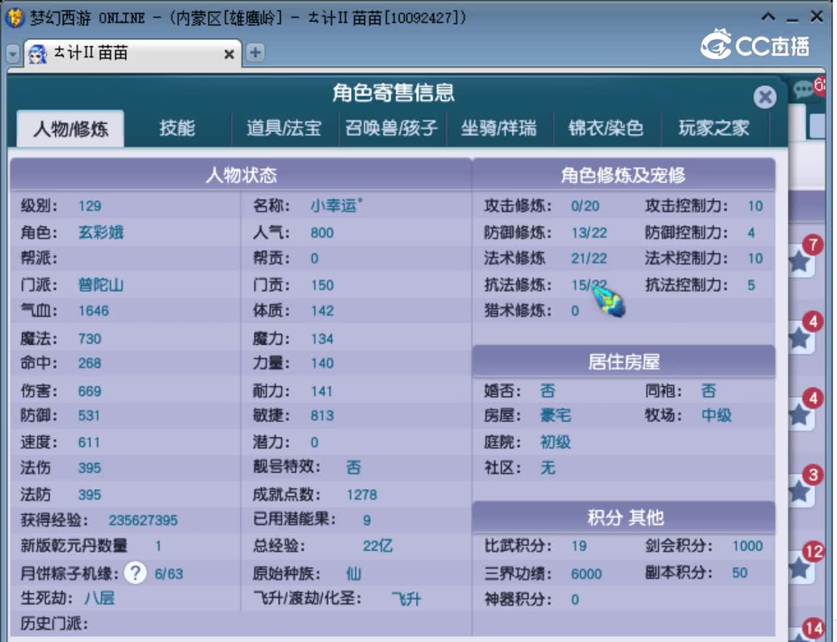Screen dimensions: 837x642
Task: Click the 速度 value 611
Action: (89, 443)
